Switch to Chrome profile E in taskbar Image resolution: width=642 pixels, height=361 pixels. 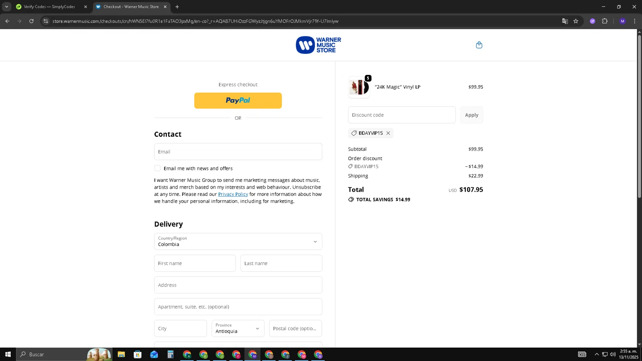[203, 354]
